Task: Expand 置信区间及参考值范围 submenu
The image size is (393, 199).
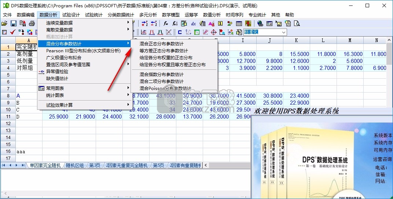Action: click(x=85, y=64)
